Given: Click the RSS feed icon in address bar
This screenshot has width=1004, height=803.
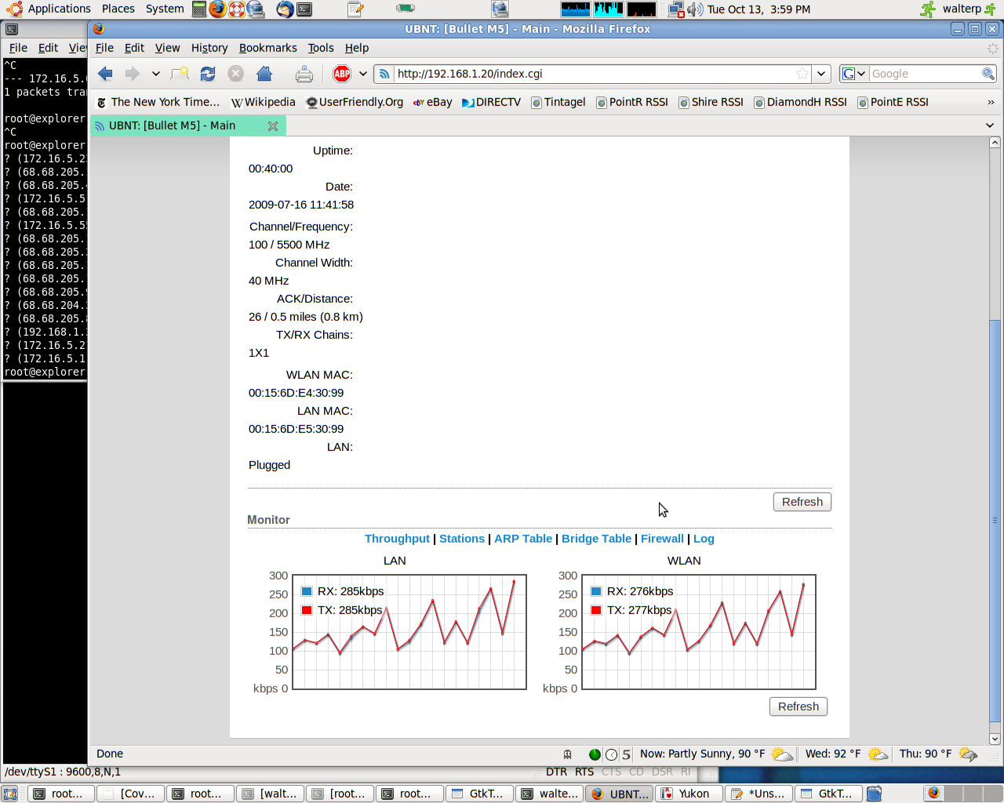Looking at the screenshot, I should tap(384, 74).
